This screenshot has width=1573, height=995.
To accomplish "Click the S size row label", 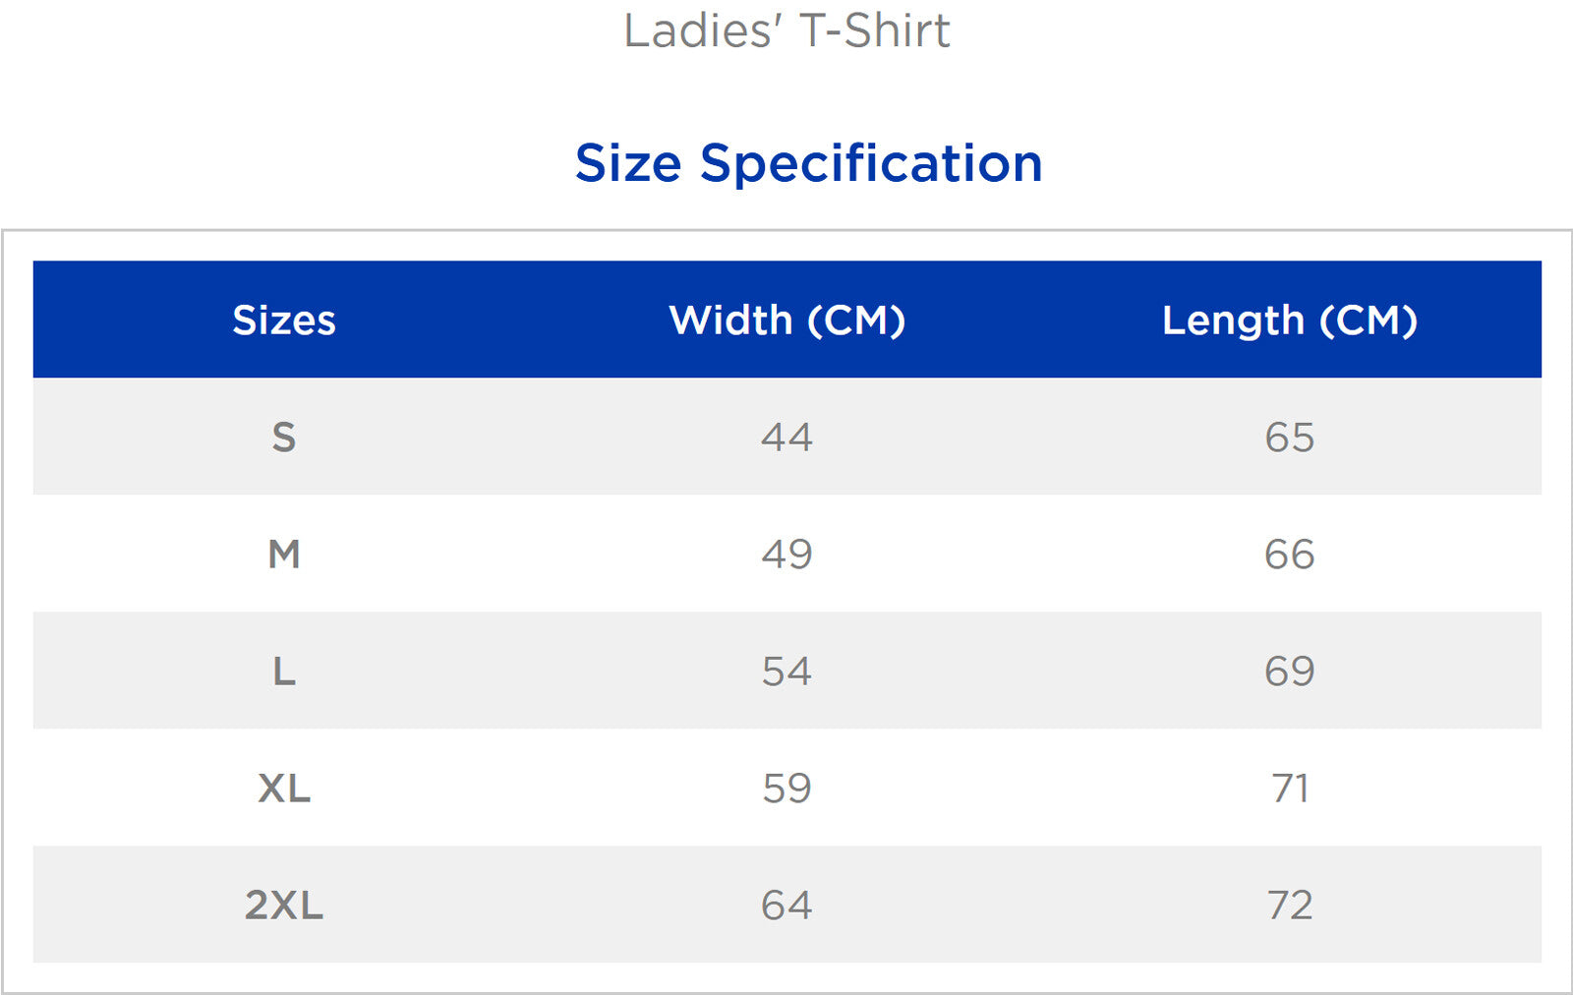I will tap(284, 438).
